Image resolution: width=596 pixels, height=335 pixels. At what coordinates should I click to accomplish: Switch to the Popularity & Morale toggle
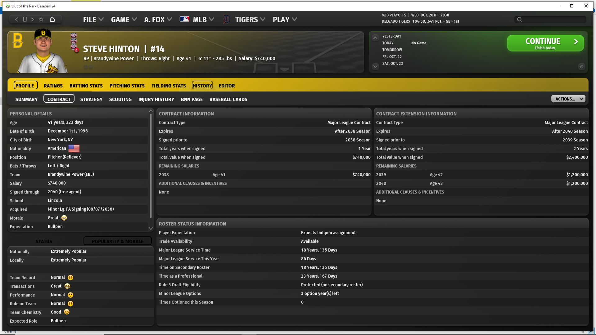(x=117, y=241)
